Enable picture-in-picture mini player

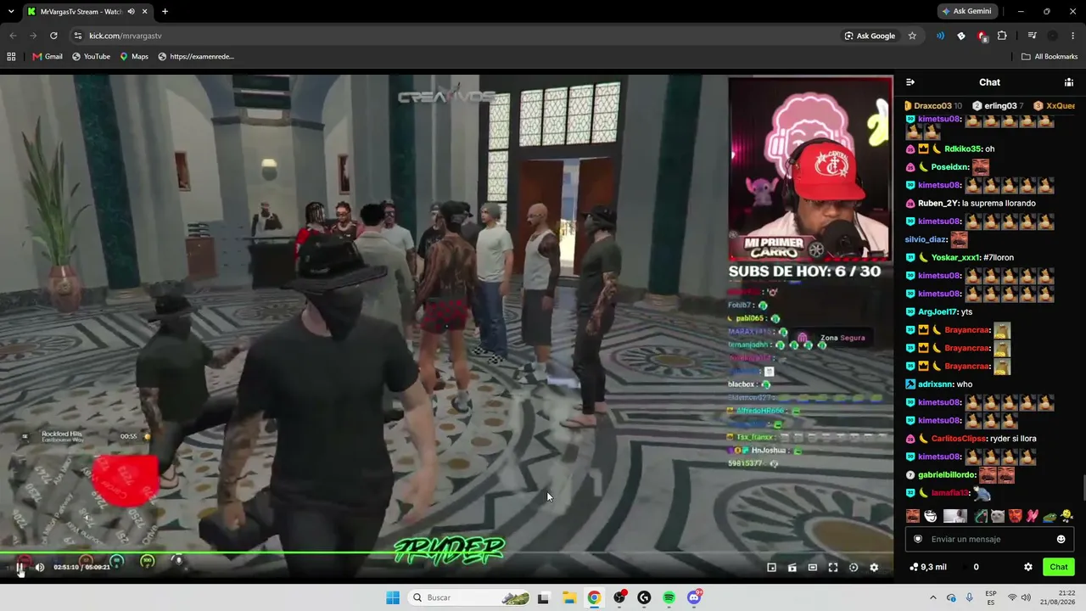771,568
